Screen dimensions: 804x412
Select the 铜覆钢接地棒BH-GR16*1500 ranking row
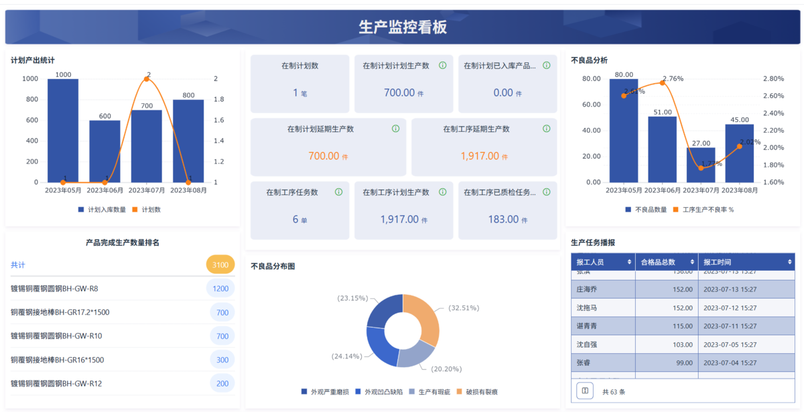click(x=123, y=360)
